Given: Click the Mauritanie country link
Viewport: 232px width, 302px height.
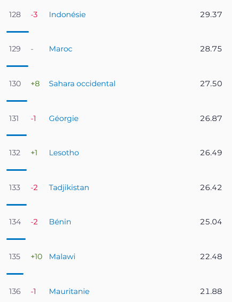Looking at the screenshot, I should tap(69, 291).
